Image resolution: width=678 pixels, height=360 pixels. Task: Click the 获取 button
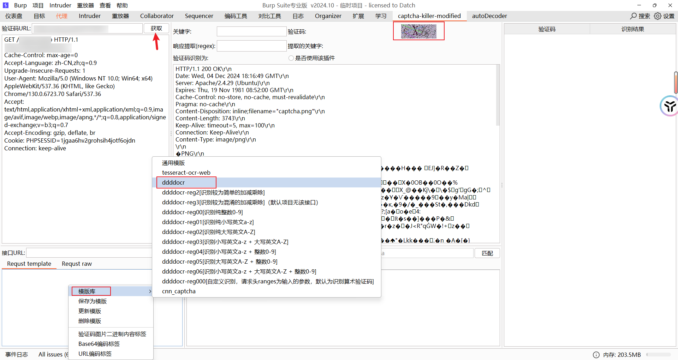pos(156,28)
